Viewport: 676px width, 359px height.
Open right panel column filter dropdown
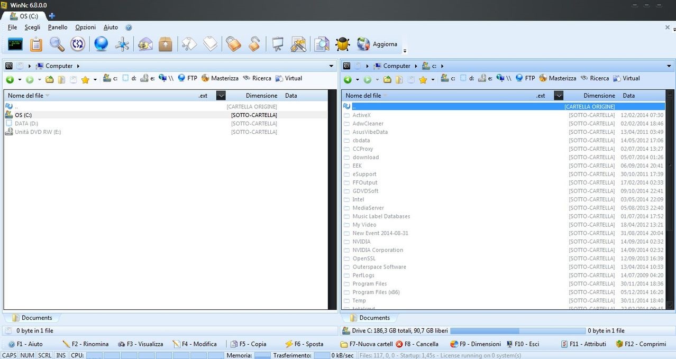[x=559, y=96]
